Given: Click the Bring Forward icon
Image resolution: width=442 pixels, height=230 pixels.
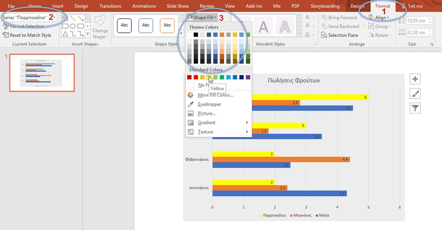Looking at the screenshot, I should pos(324,17).
